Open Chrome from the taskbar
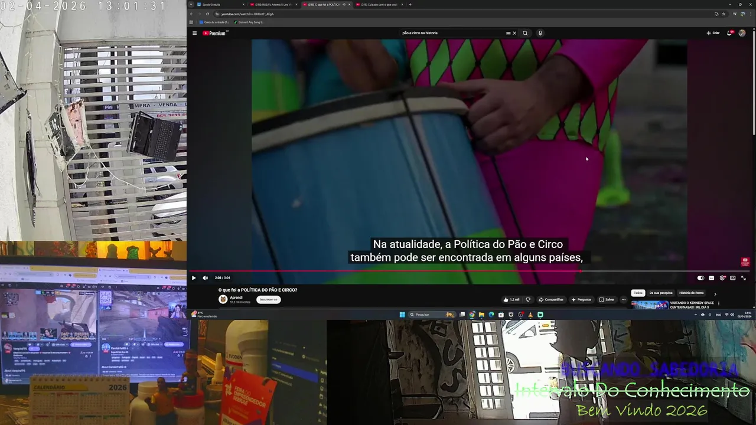 (x=472, y=315)
